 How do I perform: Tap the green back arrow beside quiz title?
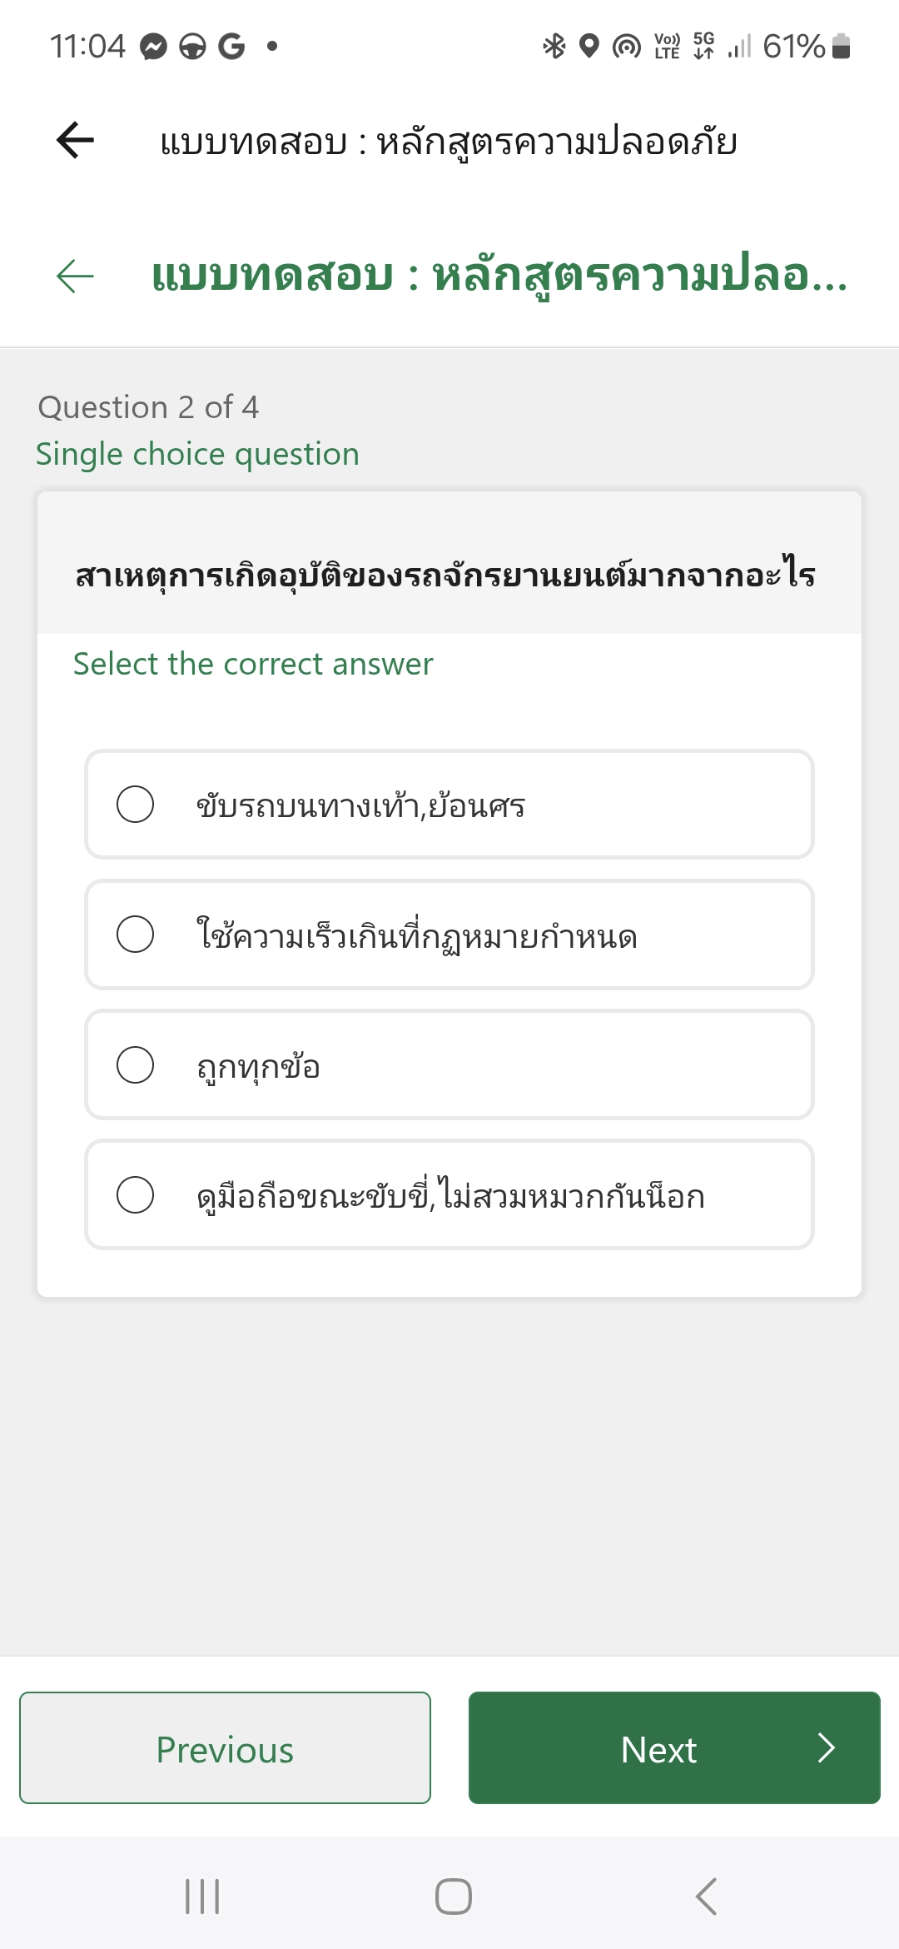click(75, 276)
